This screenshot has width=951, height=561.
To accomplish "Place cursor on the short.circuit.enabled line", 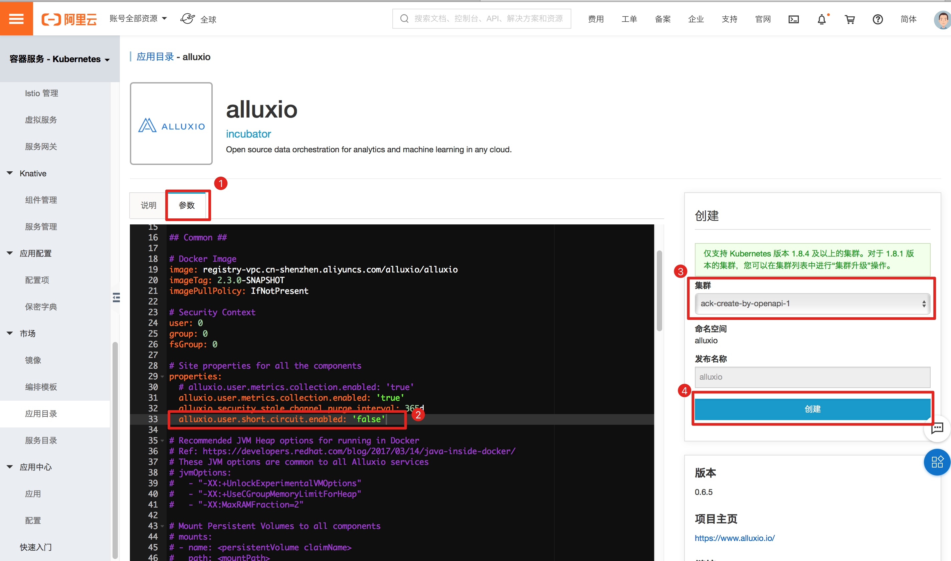I will [x=281, y=419].
